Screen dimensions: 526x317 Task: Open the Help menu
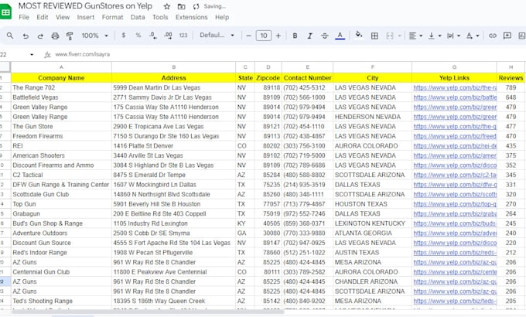click(x=222, y=17)
